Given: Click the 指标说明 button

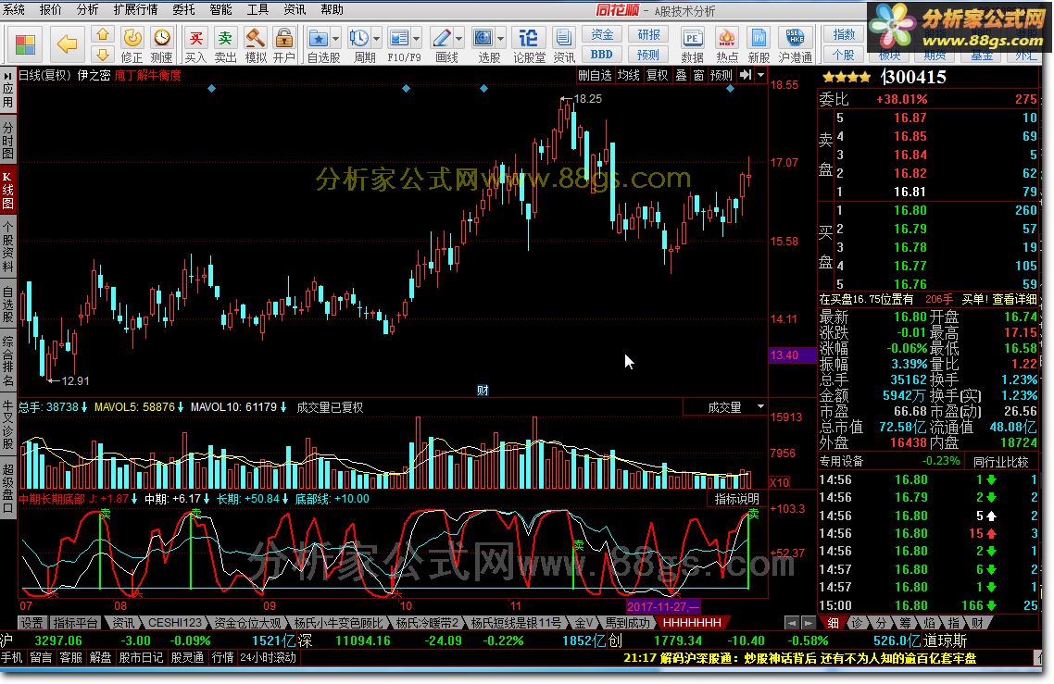Looking at the screenshot, I should 736,499.
